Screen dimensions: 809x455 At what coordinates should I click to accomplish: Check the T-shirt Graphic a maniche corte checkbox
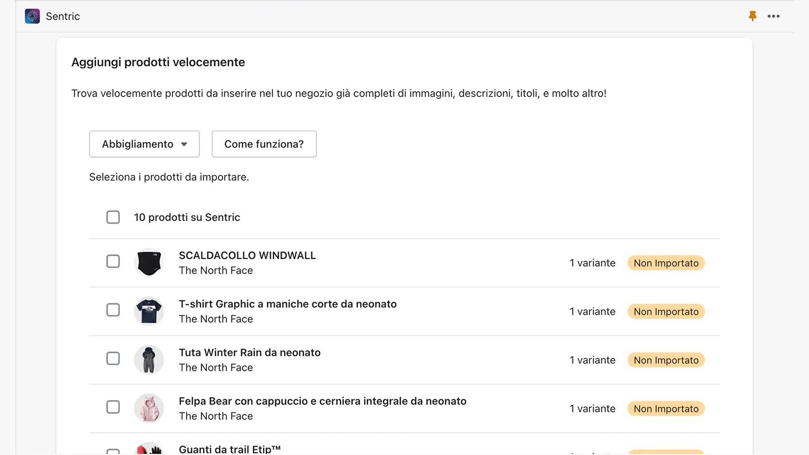coord(113,310)
